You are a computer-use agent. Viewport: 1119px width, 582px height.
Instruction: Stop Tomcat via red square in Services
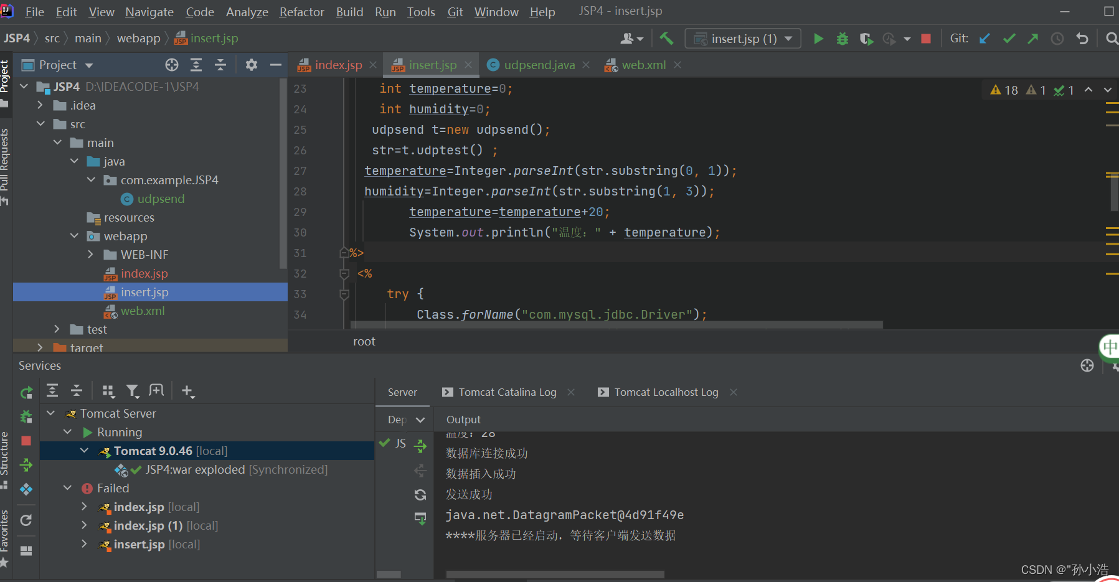26,441
